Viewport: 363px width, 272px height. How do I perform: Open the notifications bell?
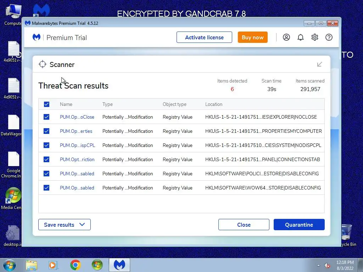(x=301, y=37)
